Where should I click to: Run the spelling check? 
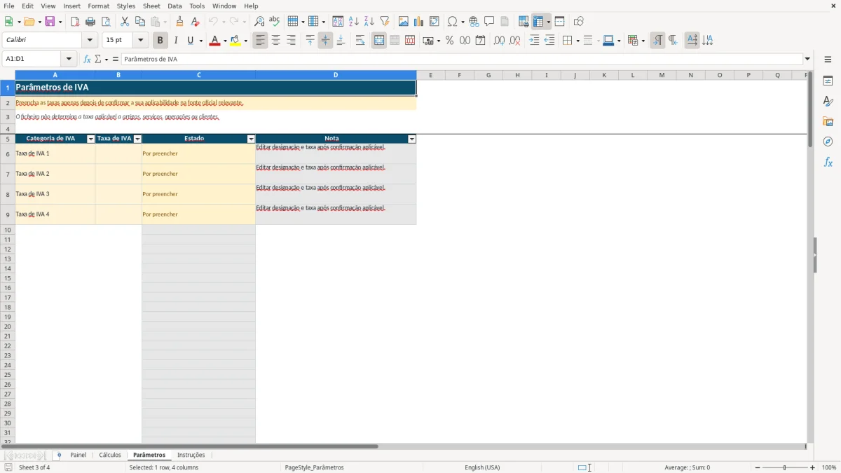[275, 22]
